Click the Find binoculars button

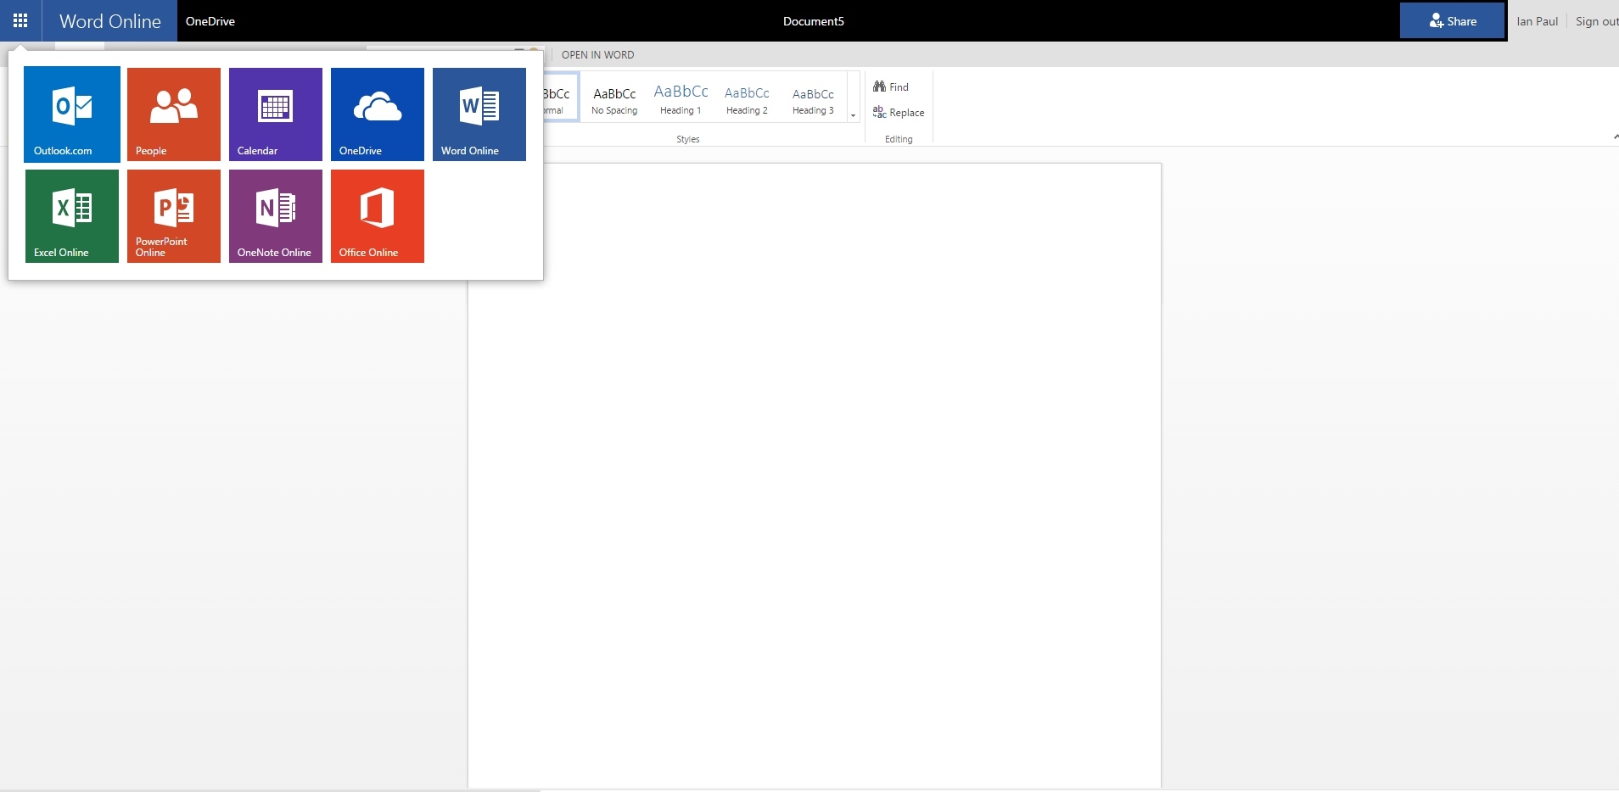(891, 86)
